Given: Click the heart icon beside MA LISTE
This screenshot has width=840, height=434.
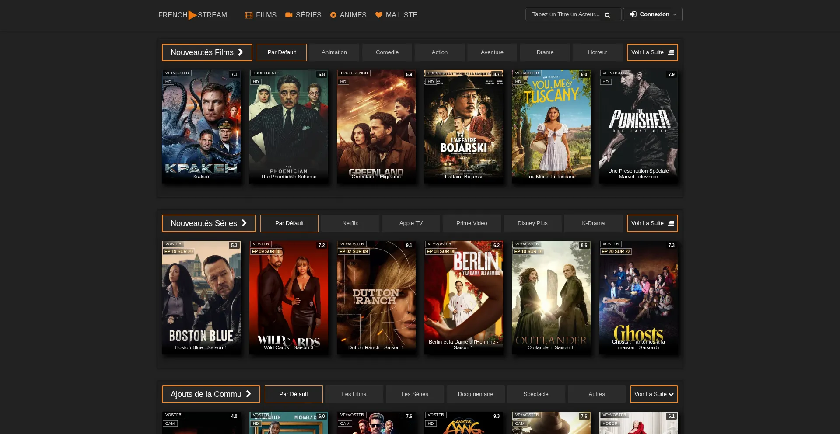Looking at the screenshot, I should click(379, 15).
